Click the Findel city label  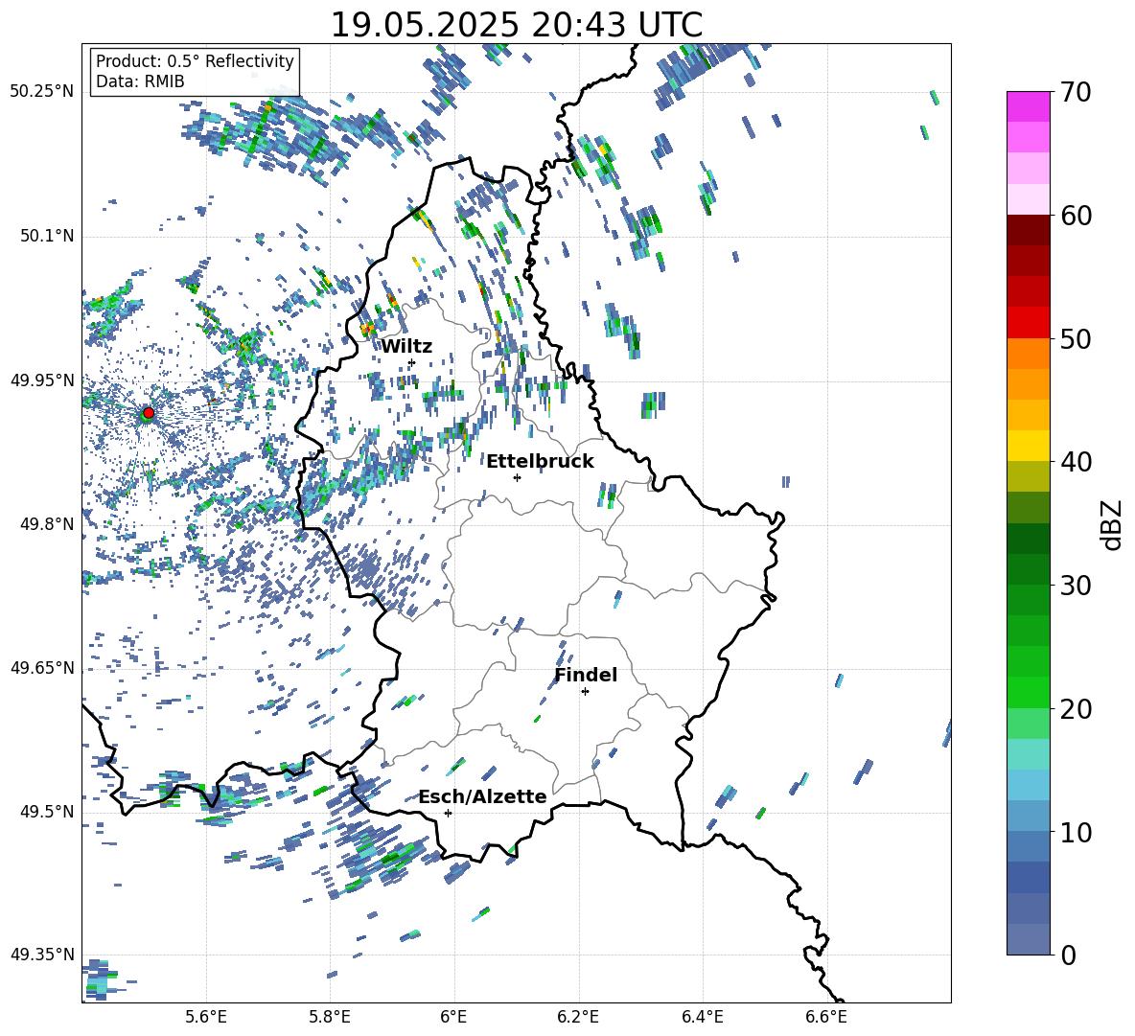[x=586, y=675]
